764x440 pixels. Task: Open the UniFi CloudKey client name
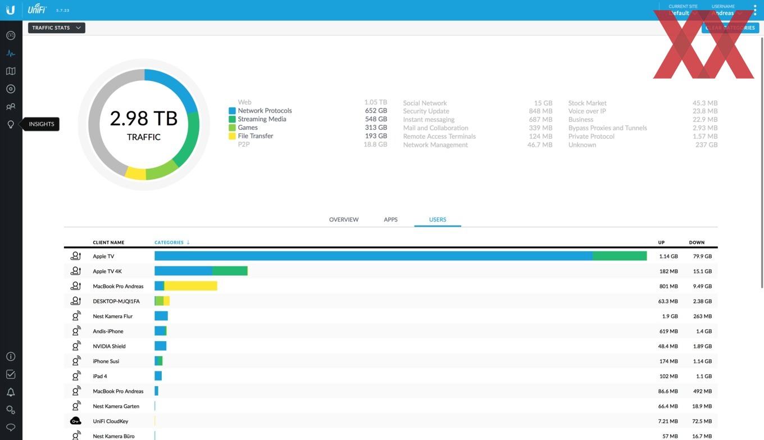click(x=111, y=421)
